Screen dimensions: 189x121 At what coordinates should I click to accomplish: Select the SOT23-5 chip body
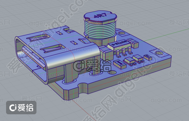[x=119, y=45]
